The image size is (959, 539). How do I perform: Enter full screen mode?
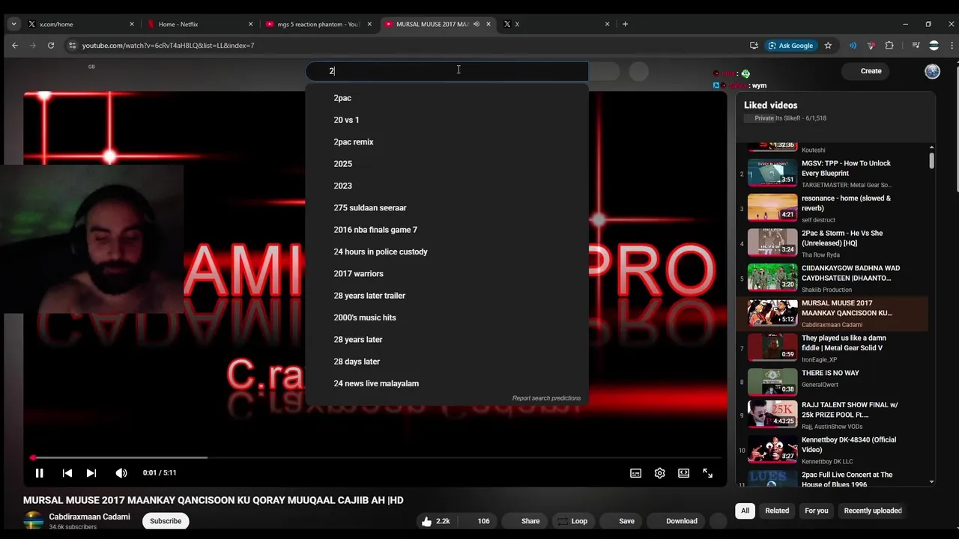pyautogui.click(x=707, y=472)
